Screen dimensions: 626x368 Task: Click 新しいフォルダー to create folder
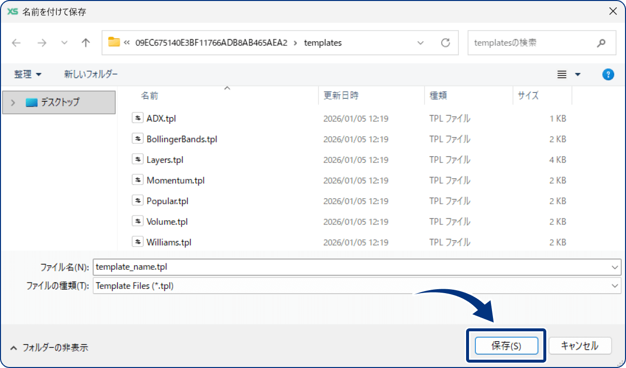pos(90,74)
